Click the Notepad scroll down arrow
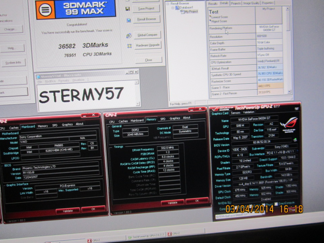This screenshot has height=243, width=324. (138, 104)
